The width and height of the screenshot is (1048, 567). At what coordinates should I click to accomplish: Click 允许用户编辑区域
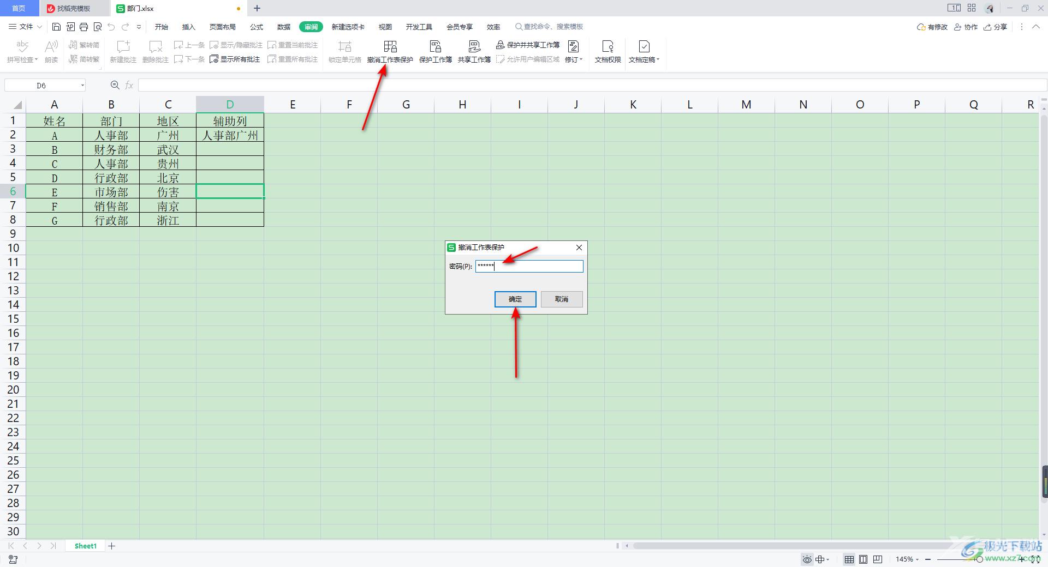click(528, 59)
